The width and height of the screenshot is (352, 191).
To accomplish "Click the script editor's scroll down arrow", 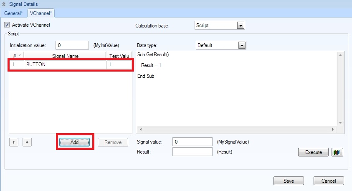I will 340,123.
